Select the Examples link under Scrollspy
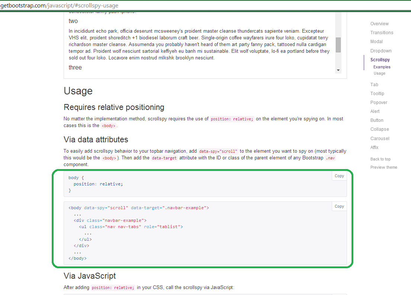 (382, 67)
